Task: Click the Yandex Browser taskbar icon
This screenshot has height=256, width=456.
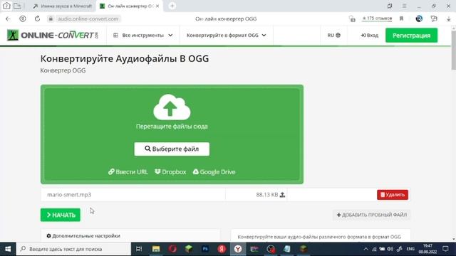Action: pos(238,249)
